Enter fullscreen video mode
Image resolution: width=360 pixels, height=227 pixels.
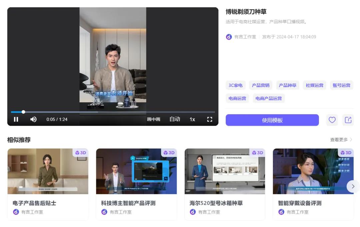(209, 119)
